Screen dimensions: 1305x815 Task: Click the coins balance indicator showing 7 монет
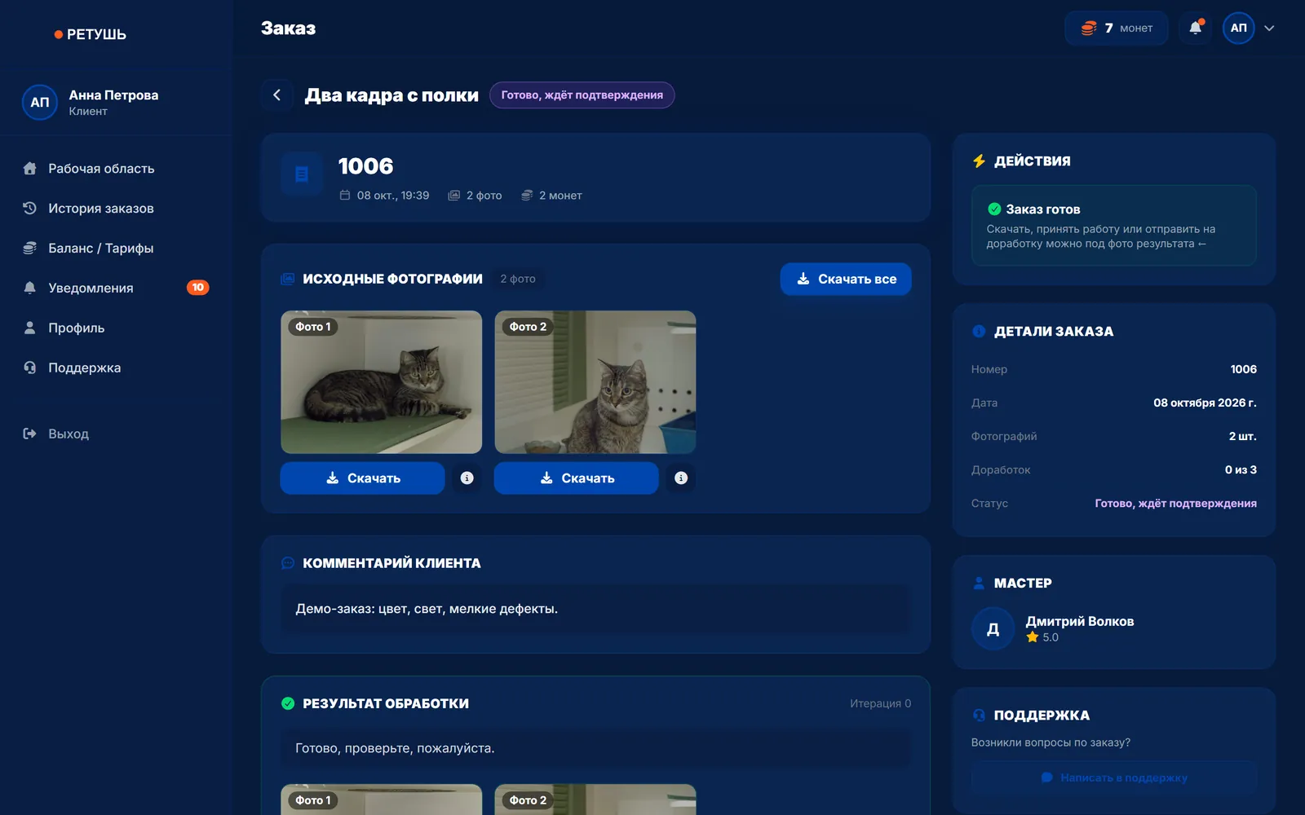(x=1116, y=28)
